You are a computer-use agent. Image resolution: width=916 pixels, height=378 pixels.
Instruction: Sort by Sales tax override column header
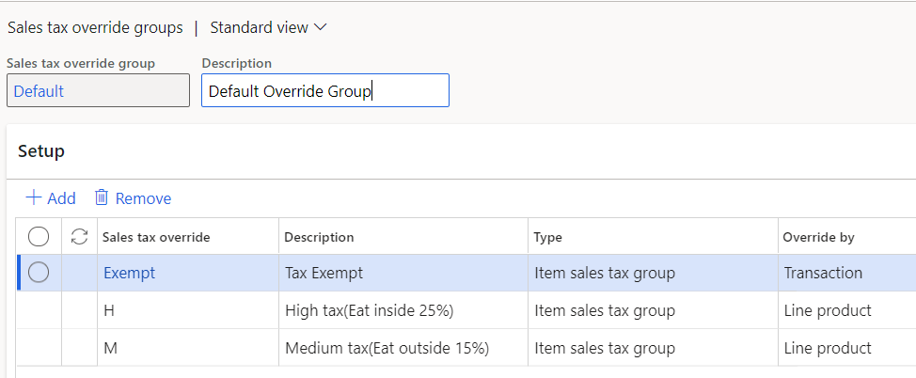[x=156, y=237]
